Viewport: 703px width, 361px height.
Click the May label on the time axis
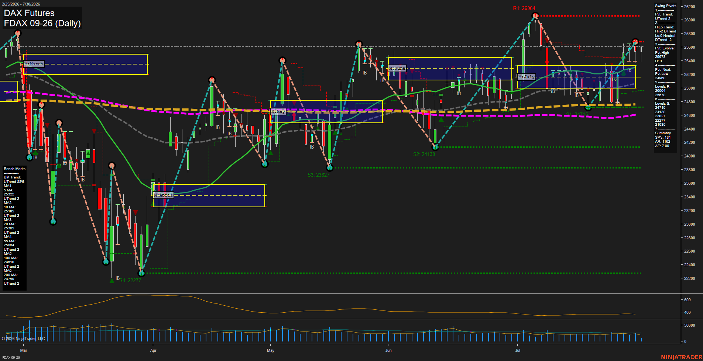point(271,350)
